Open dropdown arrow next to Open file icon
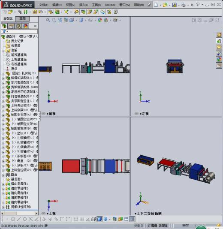223x229 pixels. [x=169, y=5]
